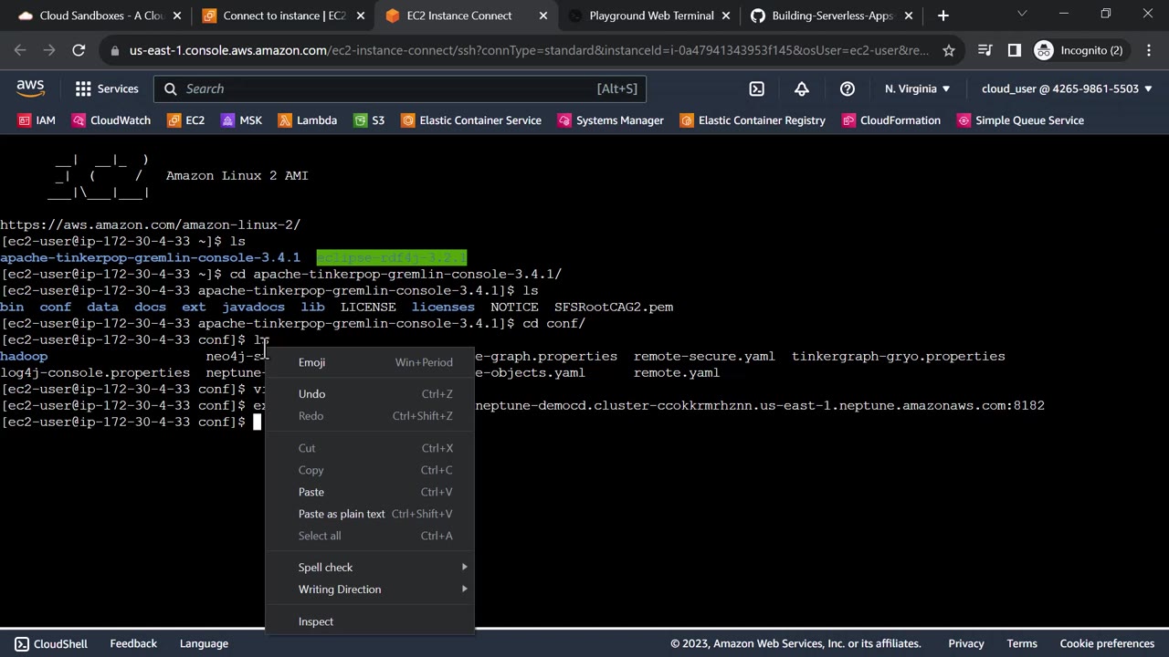Switch to the Playground Web Terminal tab
Screen dimensions: 1169x657
pyautogui.click(x=650, y=16)
